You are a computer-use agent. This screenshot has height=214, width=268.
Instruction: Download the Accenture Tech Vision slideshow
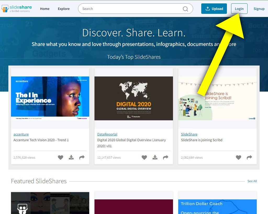(x=71, y=157)
